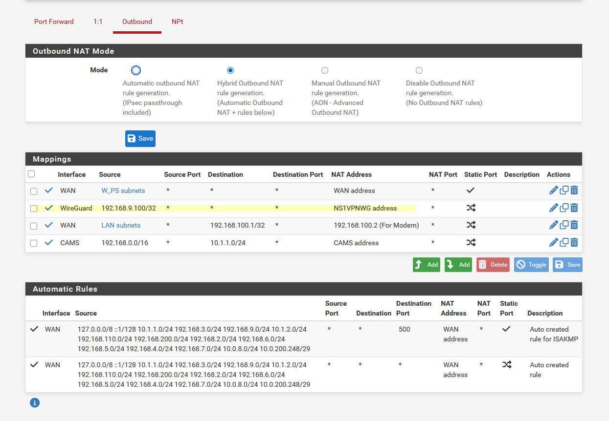609x421 pixels.
Task: Open the Port Forward tab
Action: pos(54,21)
